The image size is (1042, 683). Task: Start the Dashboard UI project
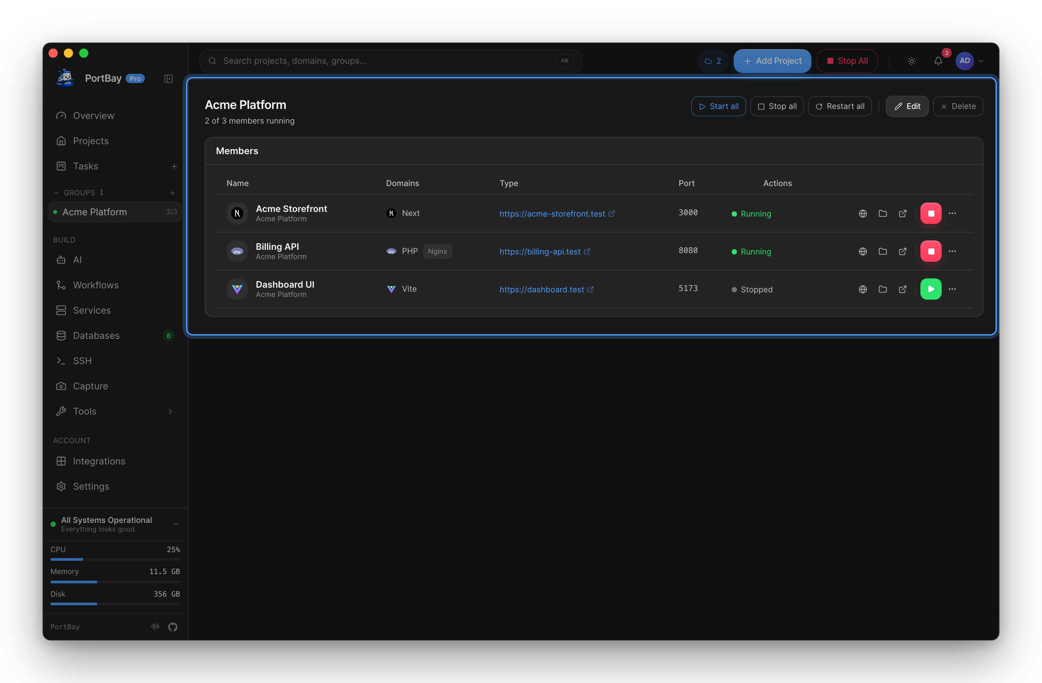click(x=931, y=289)
